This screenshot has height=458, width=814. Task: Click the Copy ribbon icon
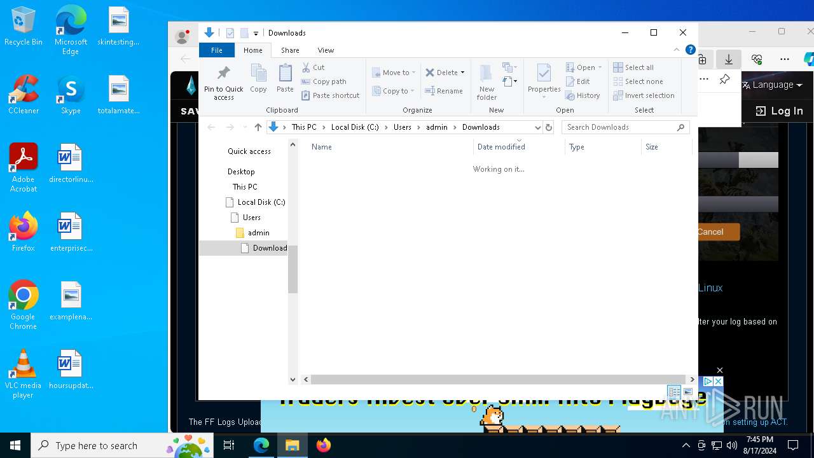pos(258,79)
